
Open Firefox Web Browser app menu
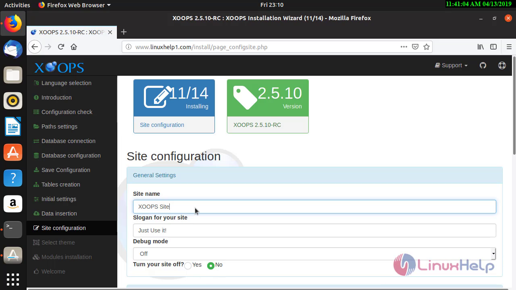(75, 5)
